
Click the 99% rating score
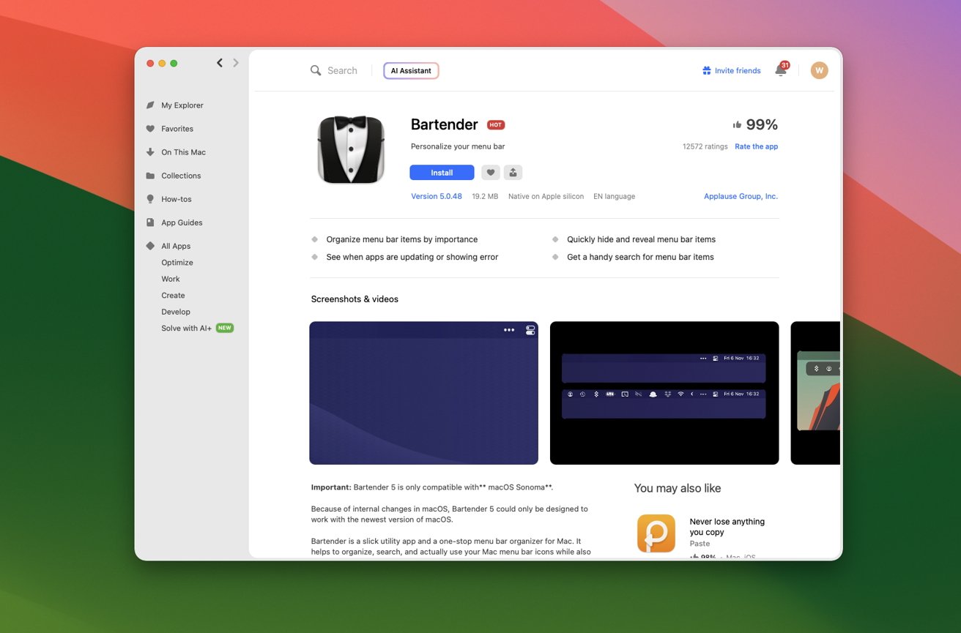pyautogui.click(x=762, y=124)
